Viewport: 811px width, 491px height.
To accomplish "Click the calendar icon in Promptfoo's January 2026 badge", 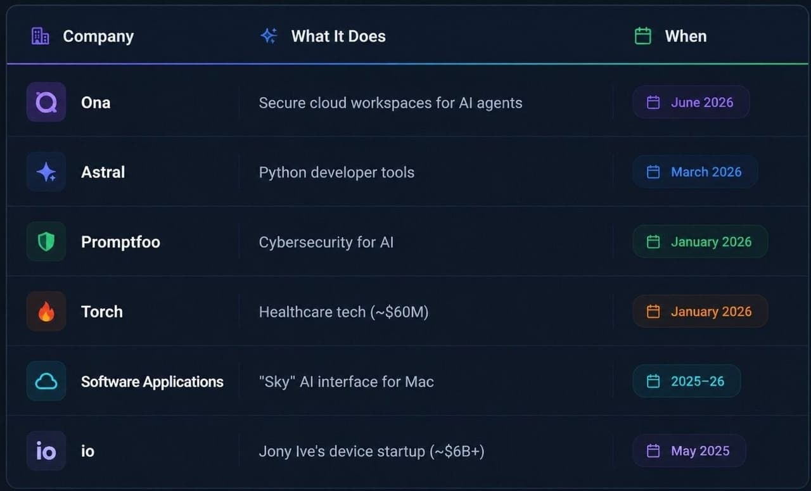I will (x=653, y=242).
